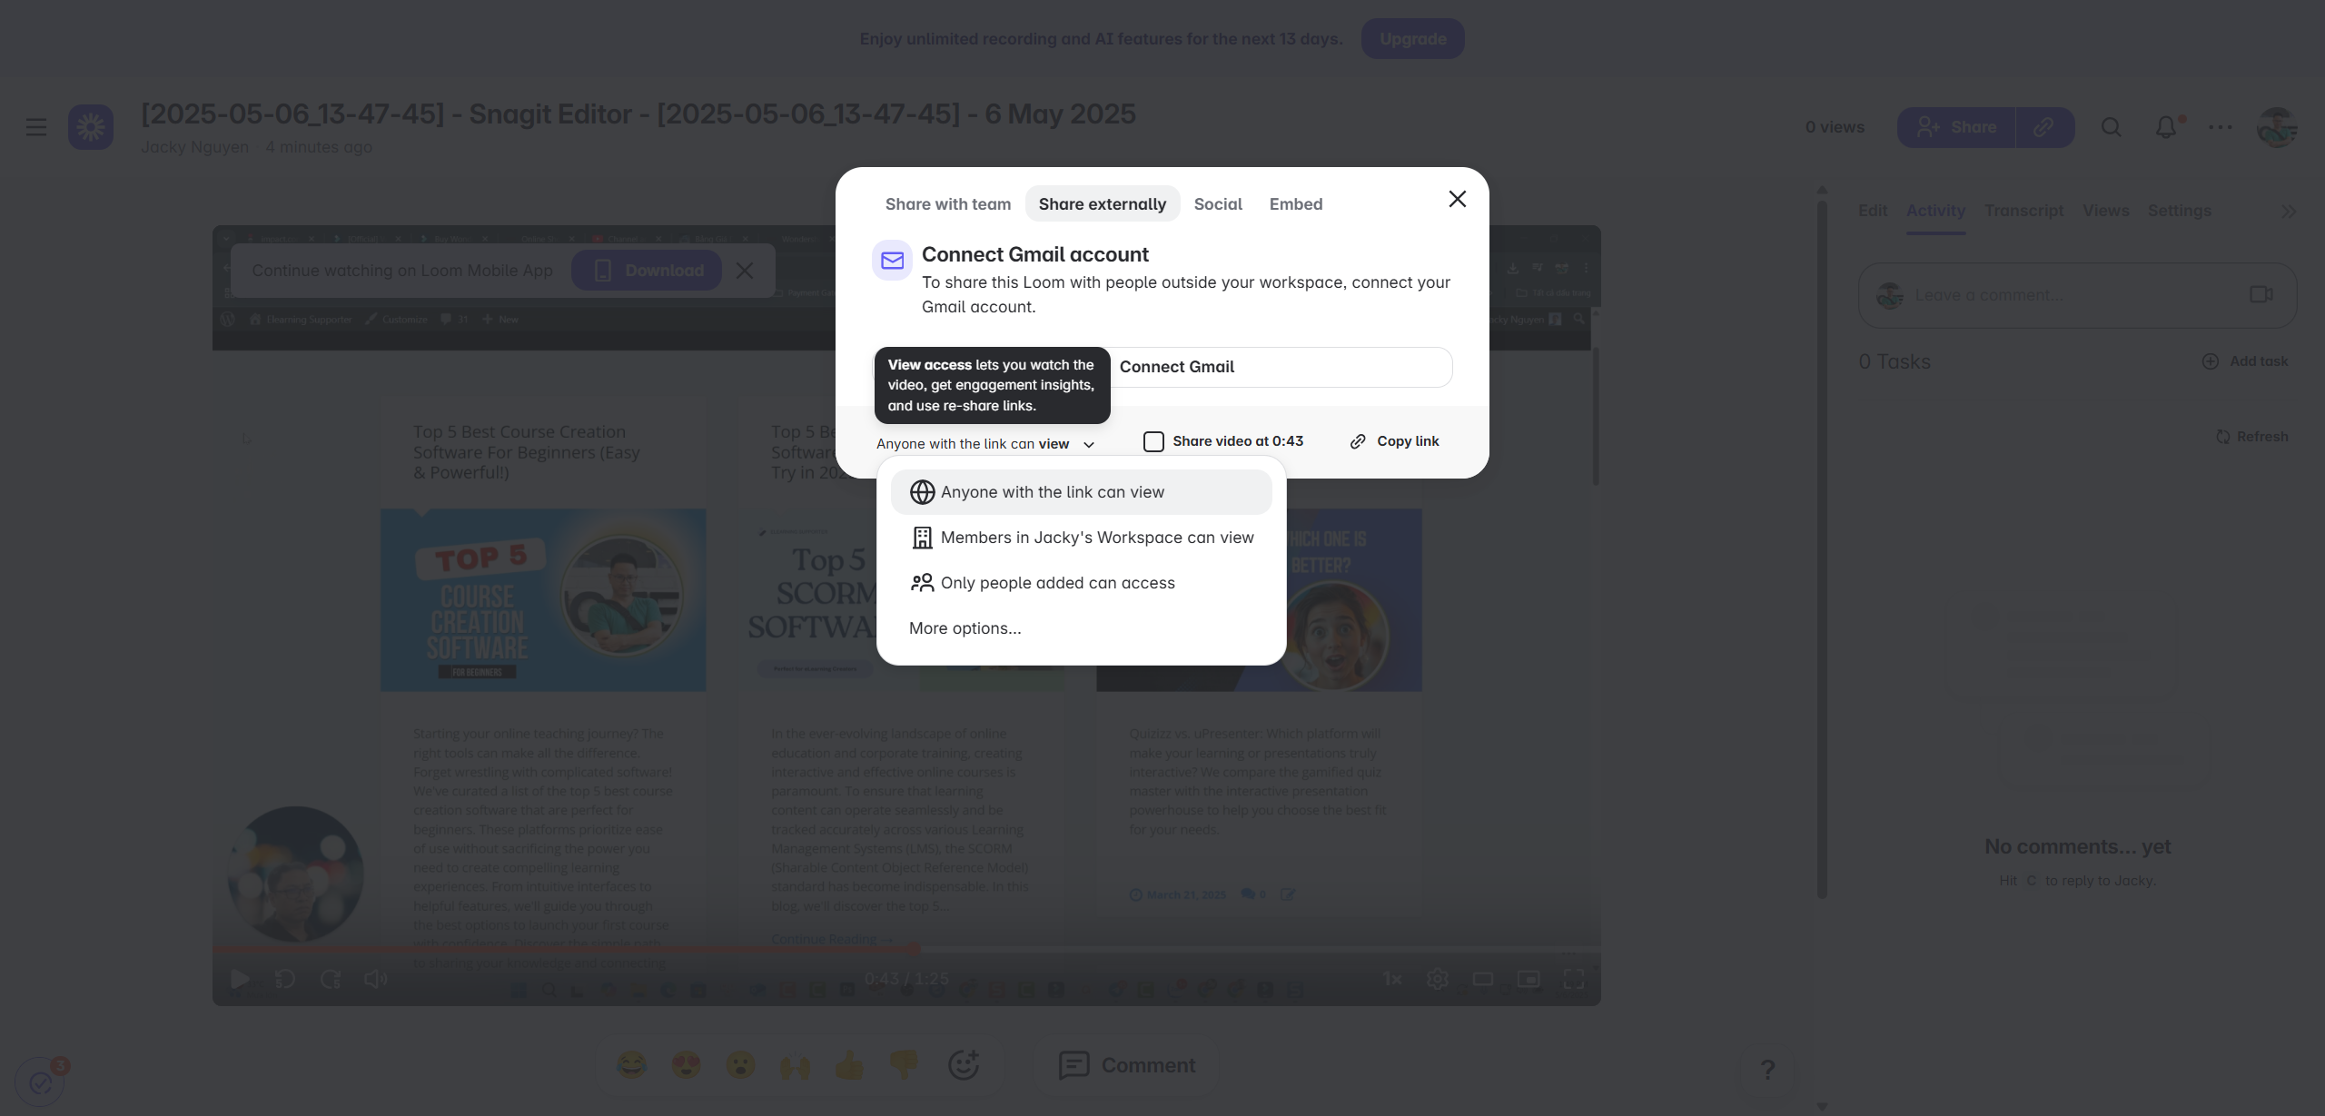Viewport: 2325px width, 1116px height.
Task: Click the three-dot more options icon
Action: 2221,127
